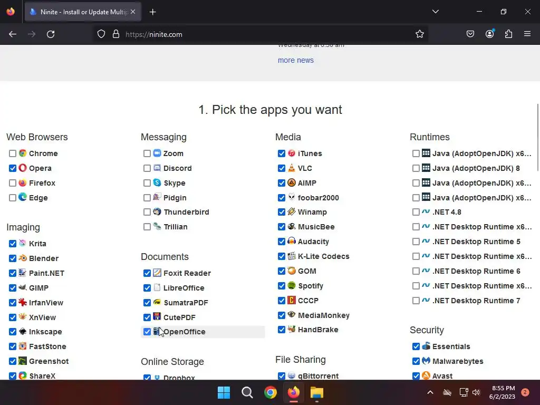Click the iTunes icon under Media
Viewport: 540px width, 405px height.
click(292, 153)
